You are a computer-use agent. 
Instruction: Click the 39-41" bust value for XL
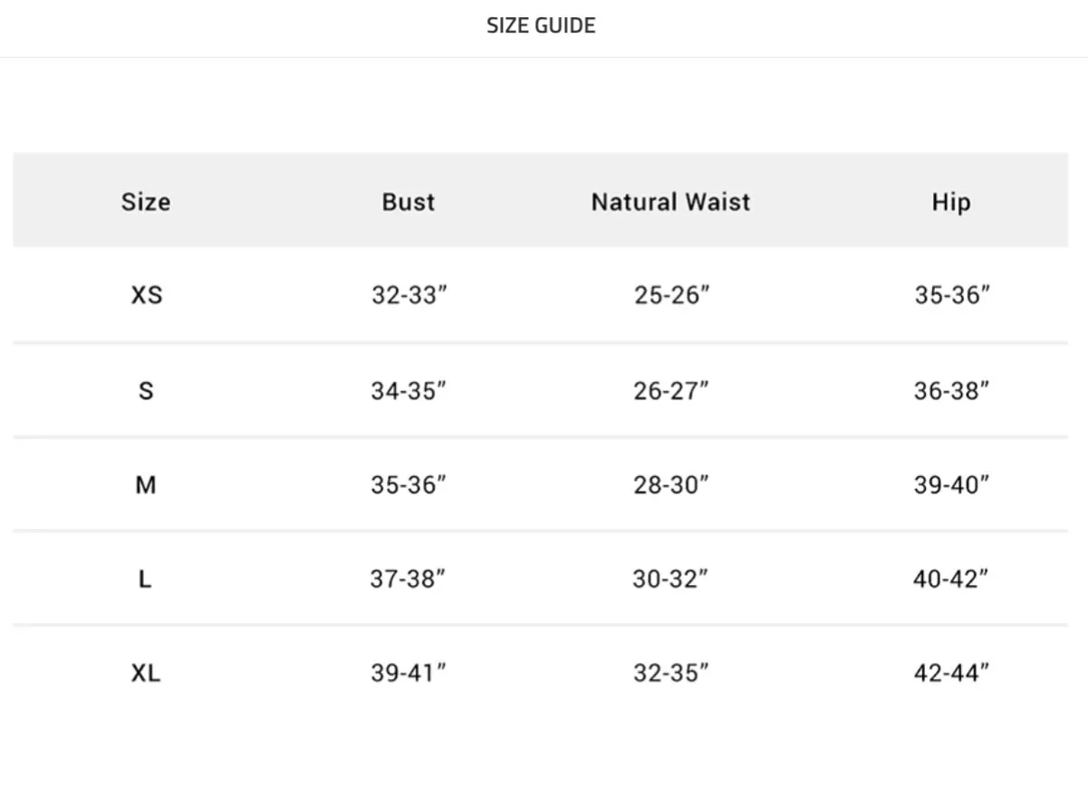(409, 673)
